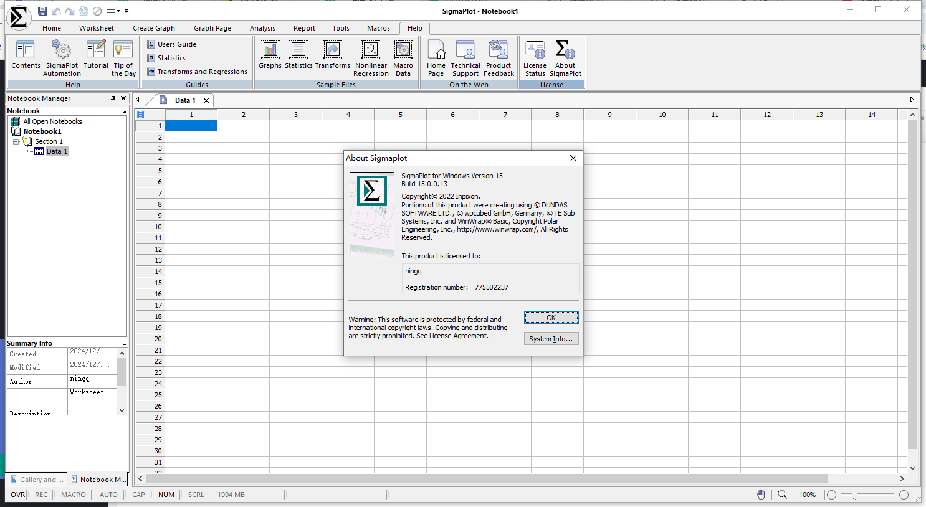The width and height of the screenshot is (926, 507).
Task: Click the 100% zoom level in status bar
Action: (x=808, y=495)
